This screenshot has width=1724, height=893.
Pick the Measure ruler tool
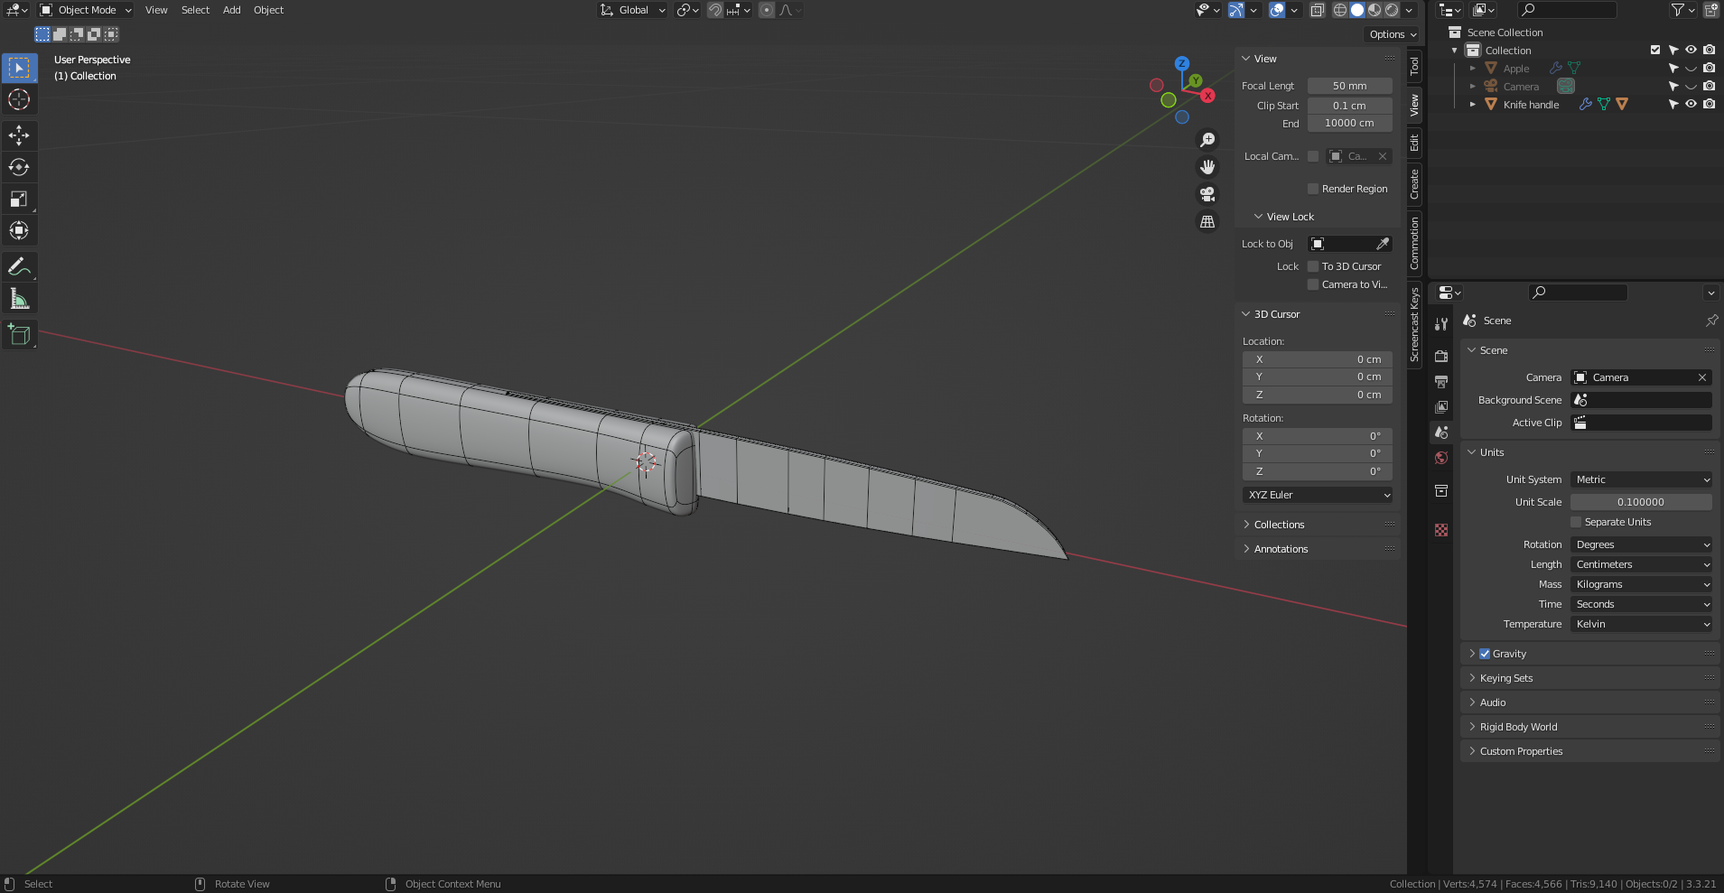pyautogui.click(x=19, y=299)
